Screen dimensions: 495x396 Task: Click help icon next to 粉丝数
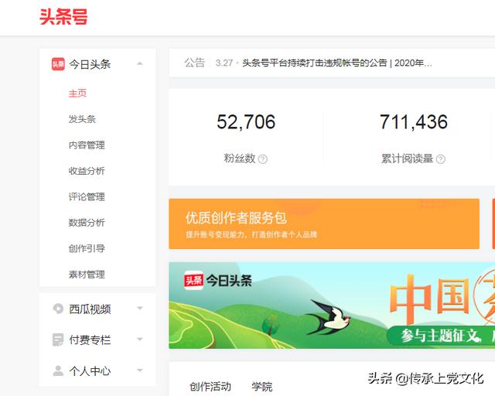[x=263, y=159]
